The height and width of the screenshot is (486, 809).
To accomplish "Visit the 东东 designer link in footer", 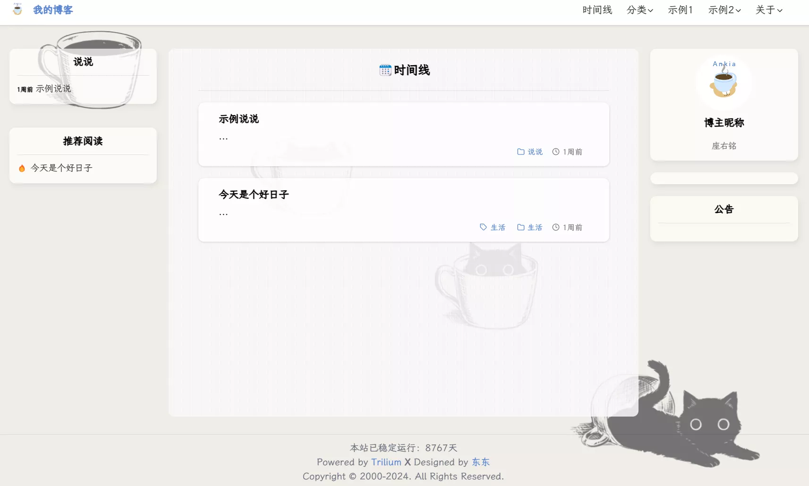I will (x=480, y=462).
